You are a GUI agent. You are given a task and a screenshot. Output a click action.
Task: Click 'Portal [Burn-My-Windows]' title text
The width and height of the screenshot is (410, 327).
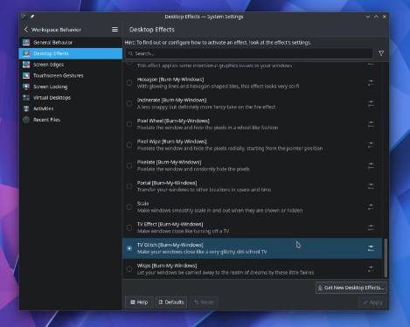167,183
